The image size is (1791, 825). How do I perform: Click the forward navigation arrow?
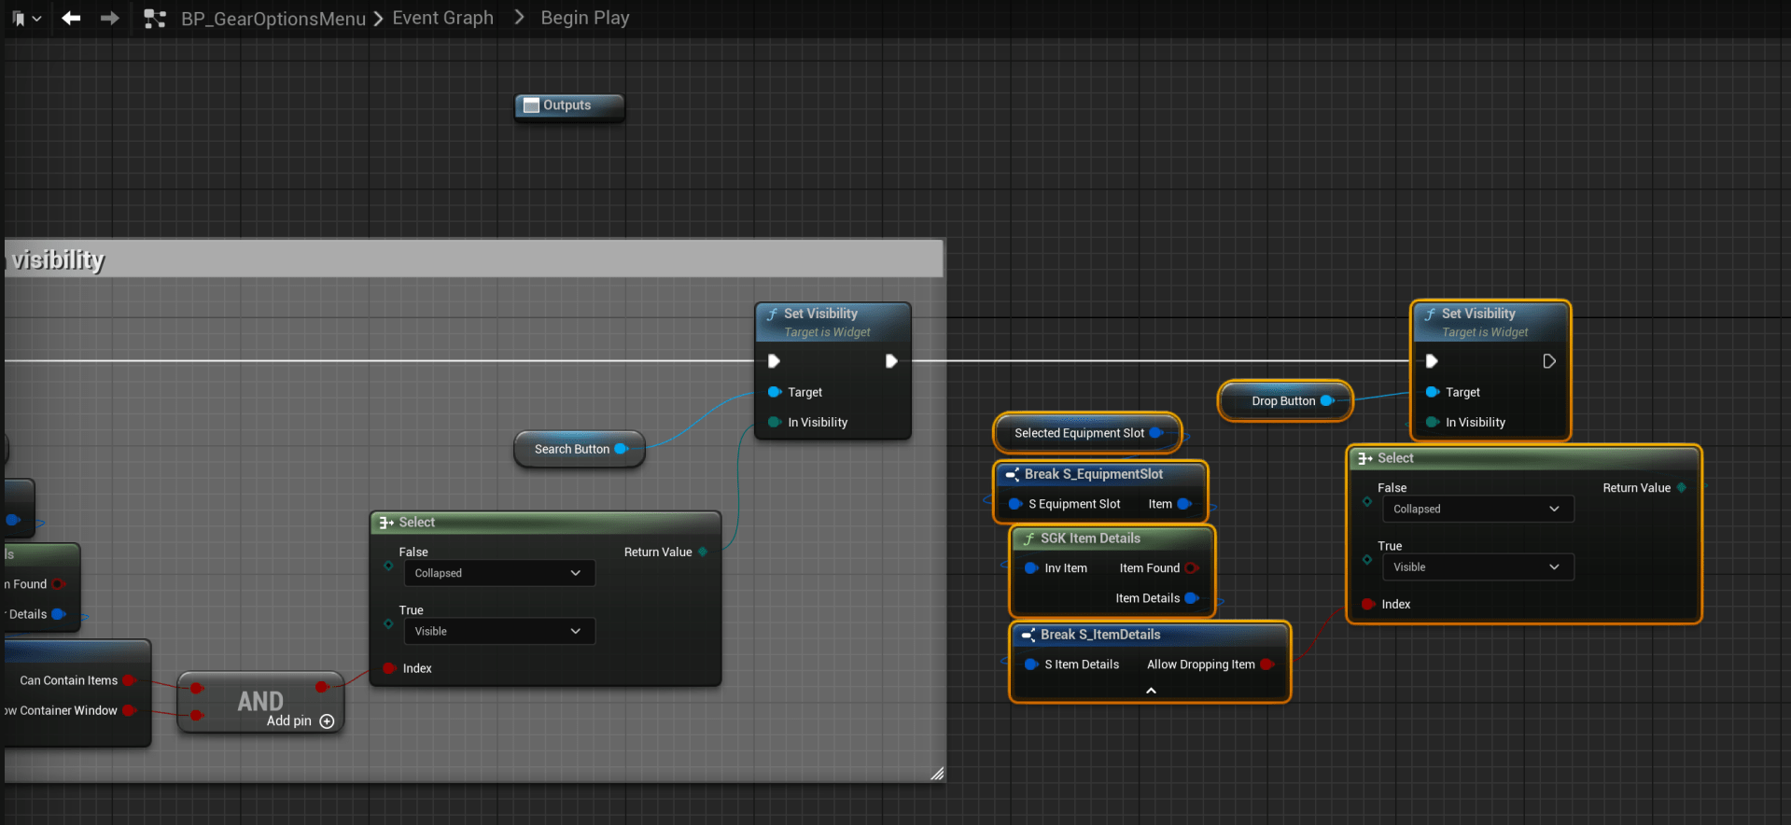point(109,18)
